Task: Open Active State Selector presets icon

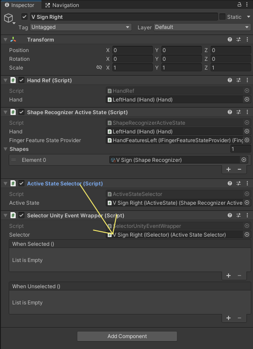Action: pos(239,183)
